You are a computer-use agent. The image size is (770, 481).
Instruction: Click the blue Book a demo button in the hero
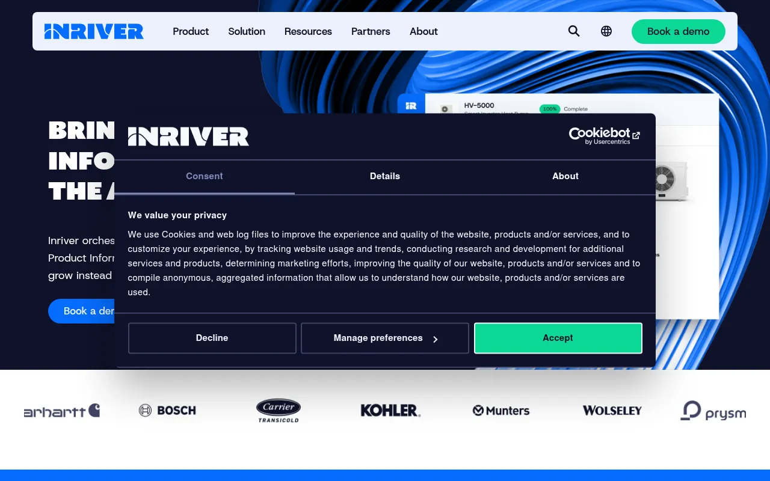tap(82, 311)
